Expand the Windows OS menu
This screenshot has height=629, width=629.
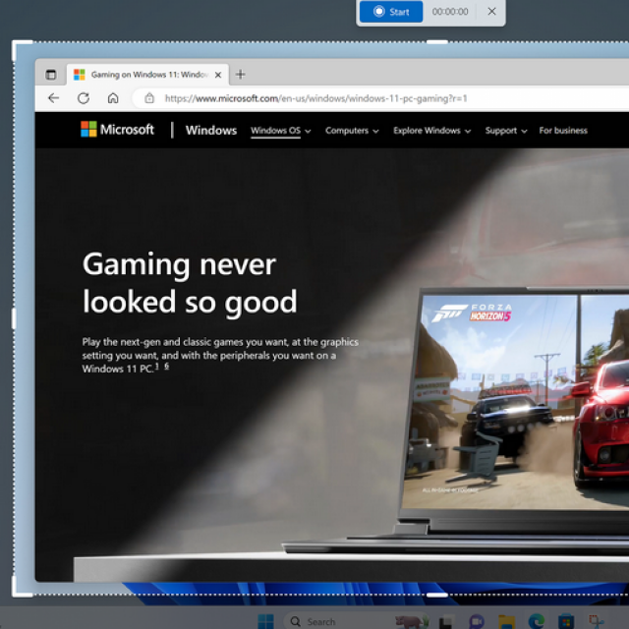pyautogui.click(x=281, y=131)
